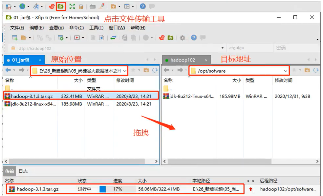This screenshot has height=196, width=323.
Task: Click the home folder icon in the remote pane
Action: tap(307, 70)
